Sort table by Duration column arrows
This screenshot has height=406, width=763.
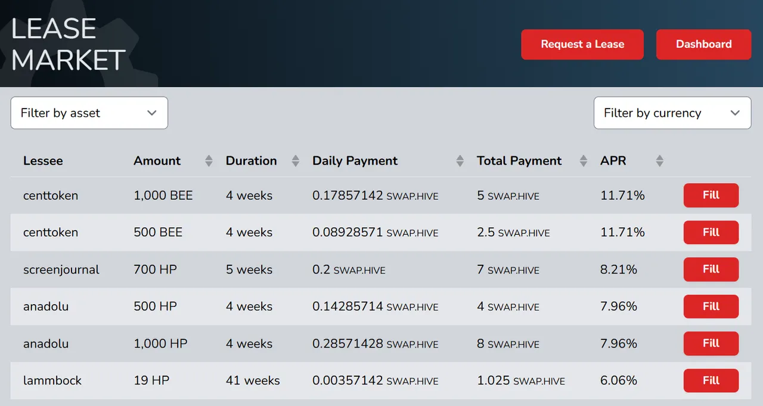(x=295, y=161)
